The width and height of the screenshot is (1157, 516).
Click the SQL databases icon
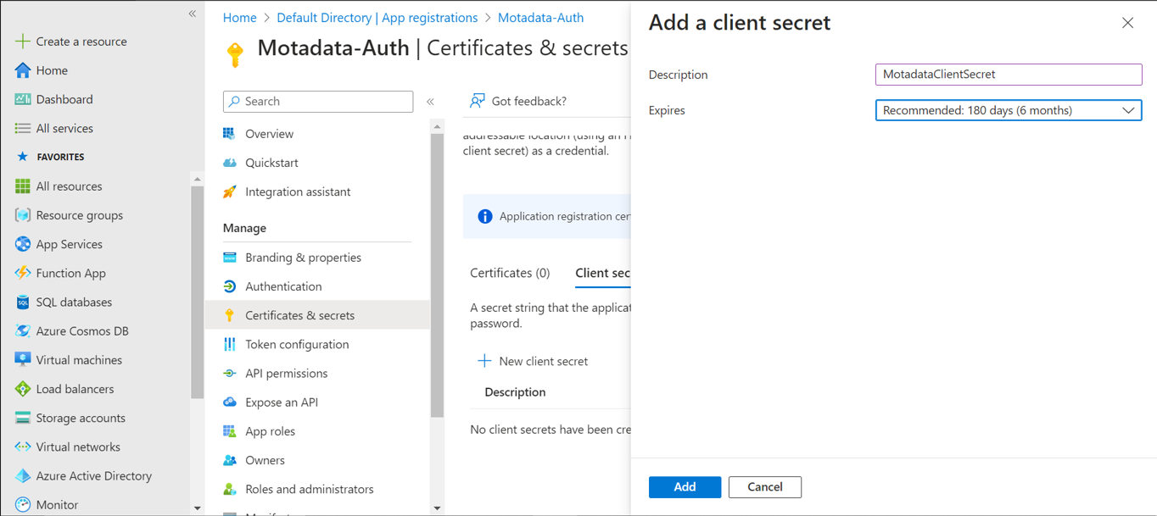[23, 302]
